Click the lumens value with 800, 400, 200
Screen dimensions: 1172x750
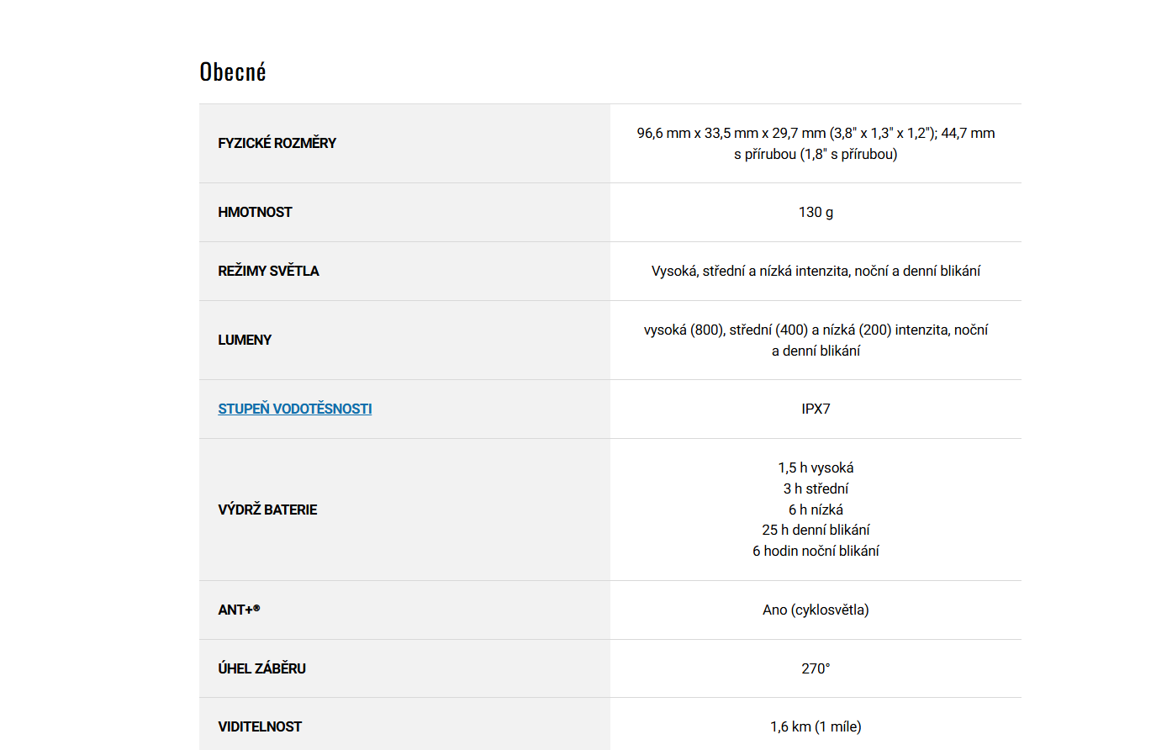pos(816,340)
